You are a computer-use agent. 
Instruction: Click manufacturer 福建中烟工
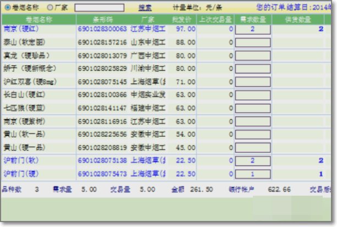pyautogui.click(x=148, y=108)
